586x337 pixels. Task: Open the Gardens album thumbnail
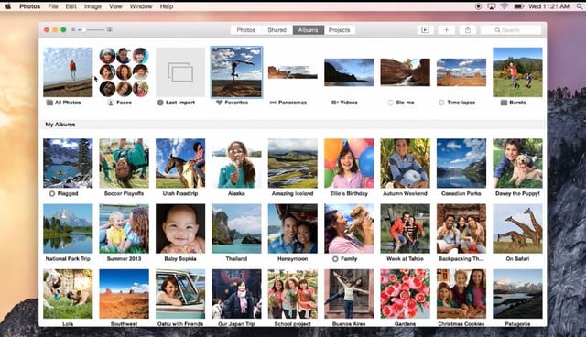pos(405,294)
